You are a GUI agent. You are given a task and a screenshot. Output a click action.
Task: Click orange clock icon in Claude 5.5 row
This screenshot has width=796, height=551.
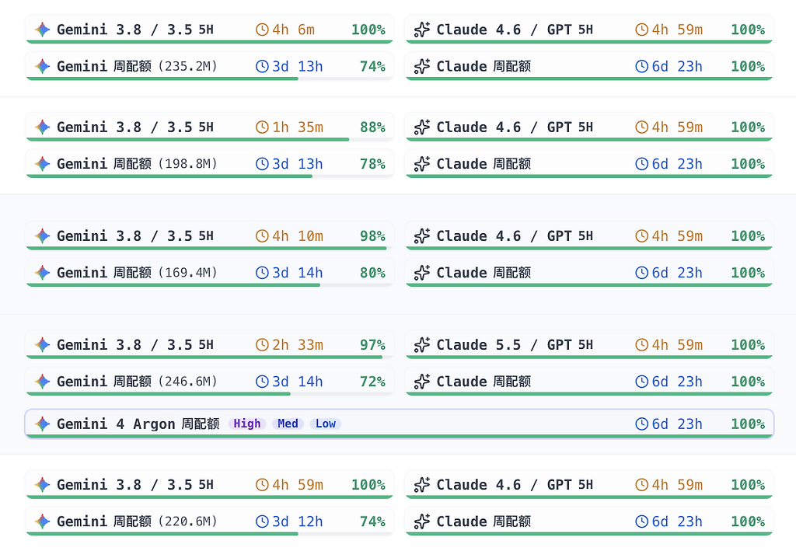tap(641, 345)
